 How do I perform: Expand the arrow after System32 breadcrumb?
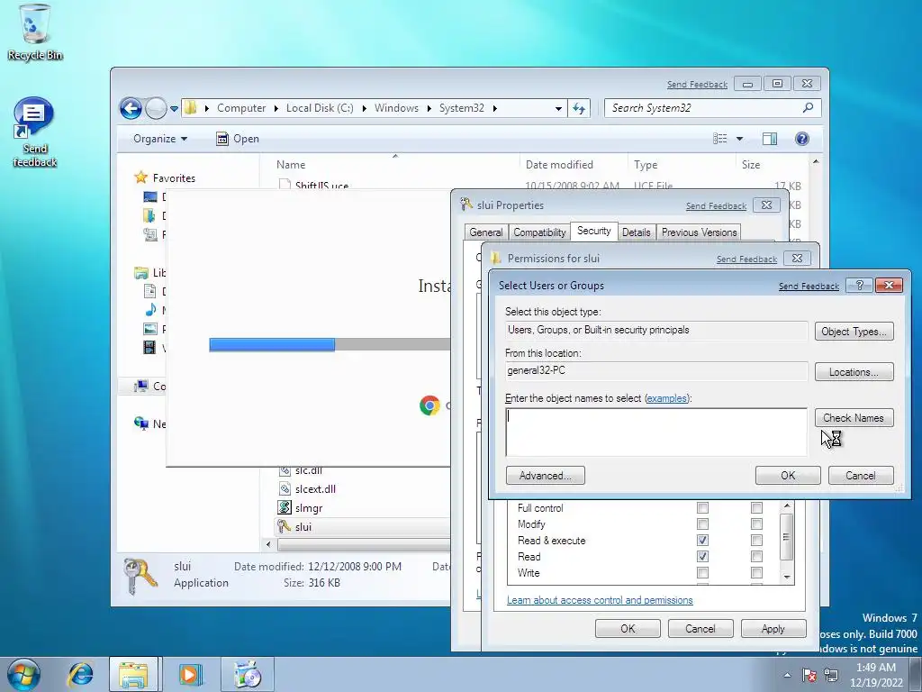pos(495,108)
